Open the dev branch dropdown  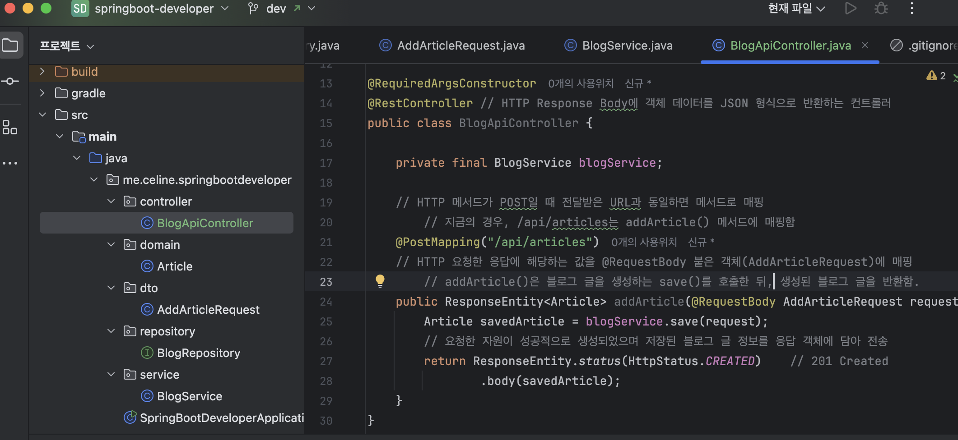pos(311,9)
